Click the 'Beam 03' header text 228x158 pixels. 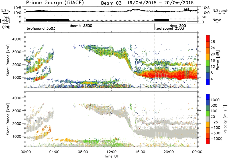tap(111, 3)
